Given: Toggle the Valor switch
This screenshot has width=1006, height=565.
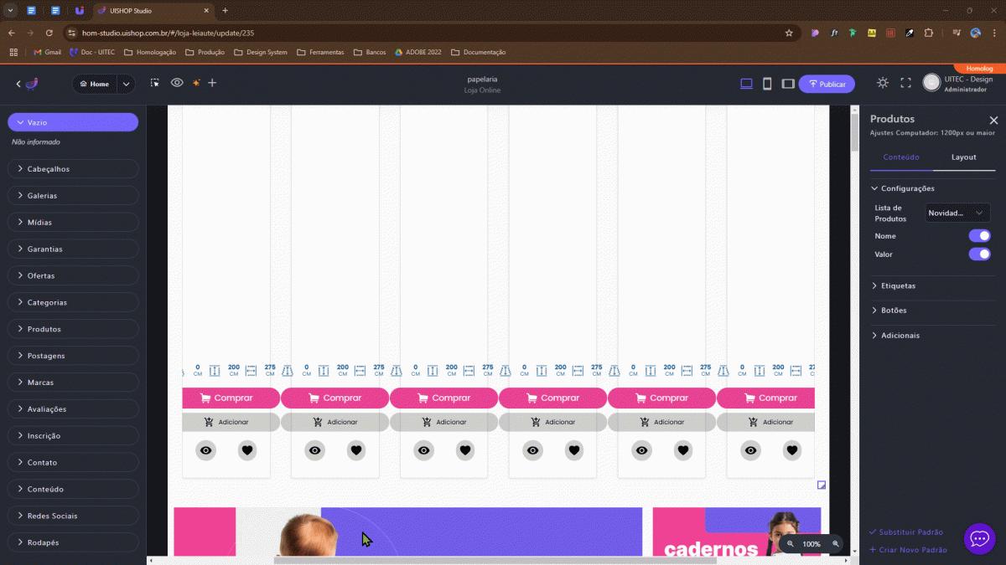Looking at the screenshot, I should [979, 254].
